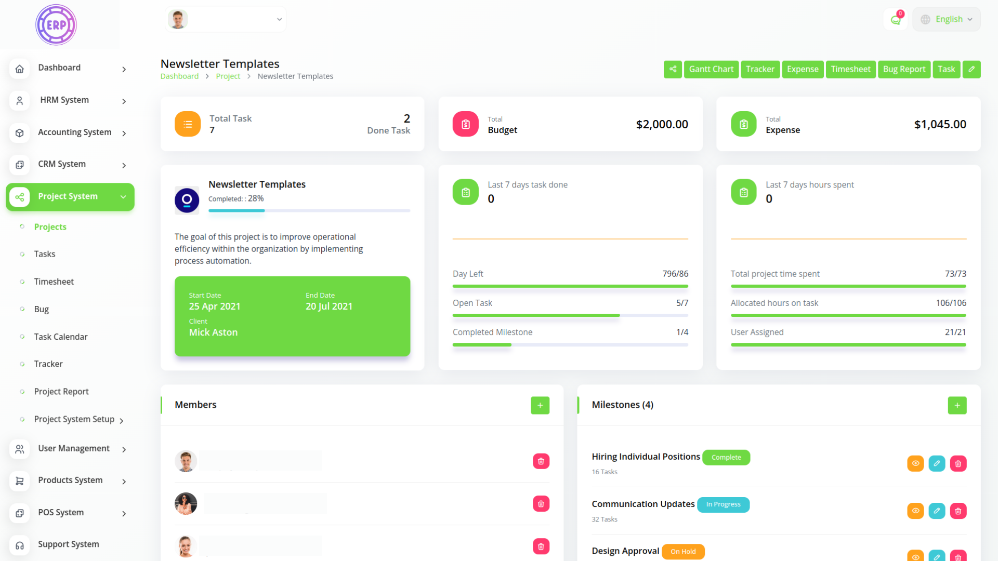Screen dimensions: 998x561
Task: Add a new milestone with plus icon
Action: click(x=957, y=405)
